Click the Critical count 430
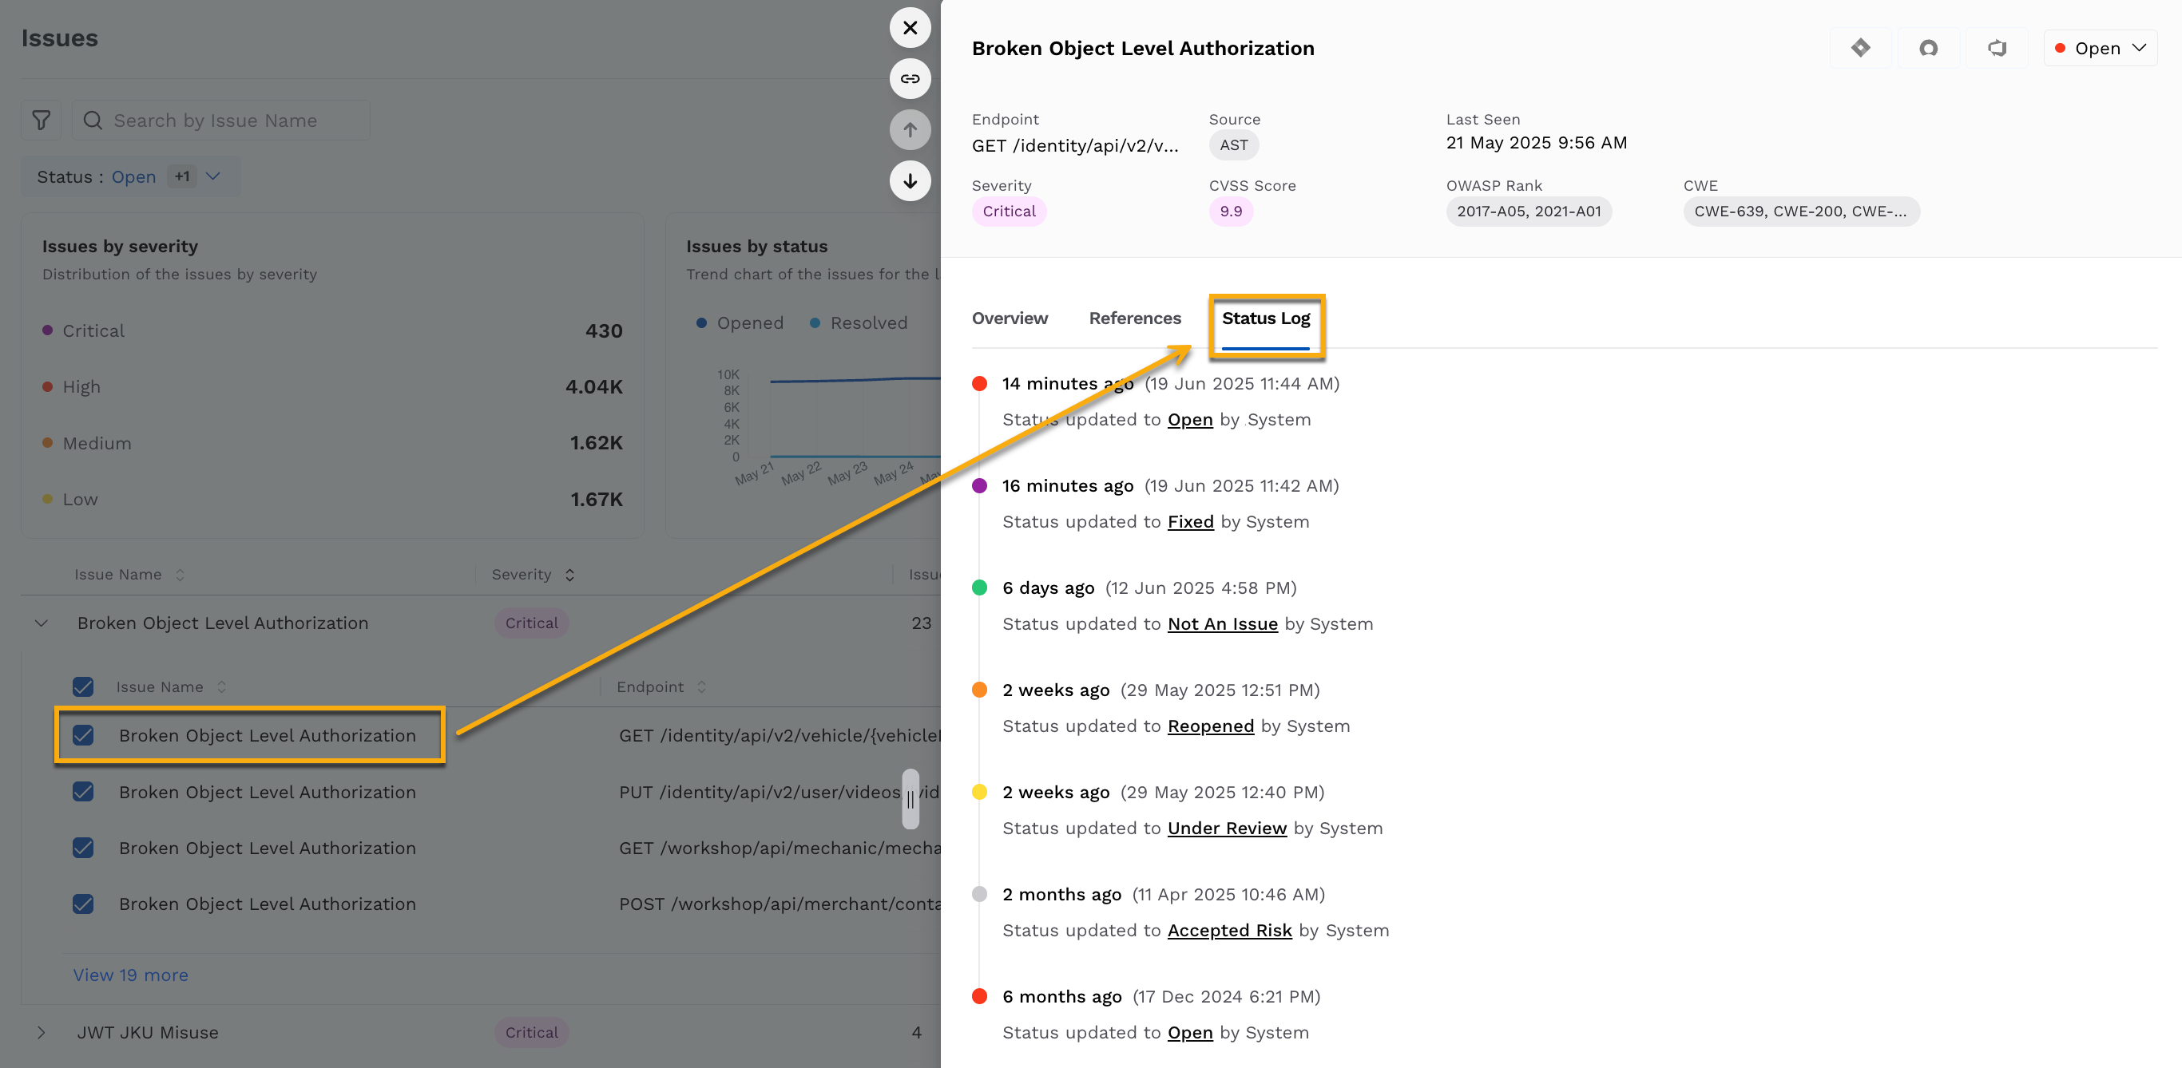Viewport: 2182px width, 1068px height. (604, 331)
